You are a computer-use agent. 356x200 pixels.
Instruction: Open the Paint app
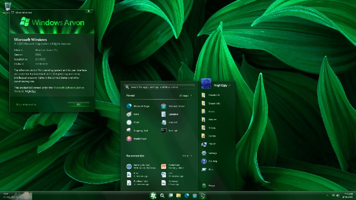click(x=133, y=114)
